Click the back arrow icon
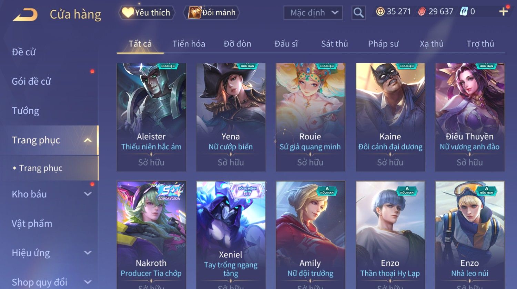 click(25, 15)
